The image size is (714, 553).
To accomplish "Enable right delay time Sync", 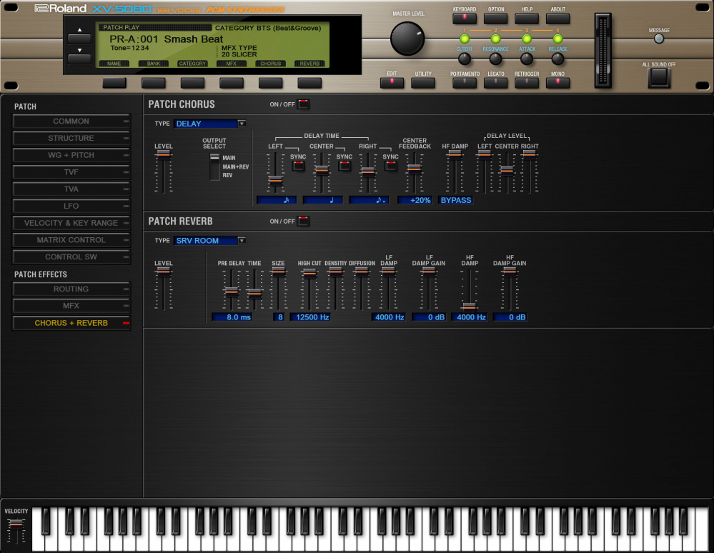I will (391, 166).
